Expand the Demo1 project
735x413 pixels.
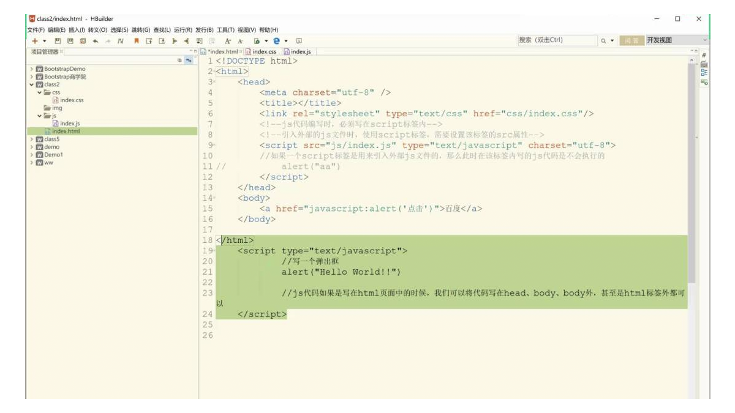point(31,155)
